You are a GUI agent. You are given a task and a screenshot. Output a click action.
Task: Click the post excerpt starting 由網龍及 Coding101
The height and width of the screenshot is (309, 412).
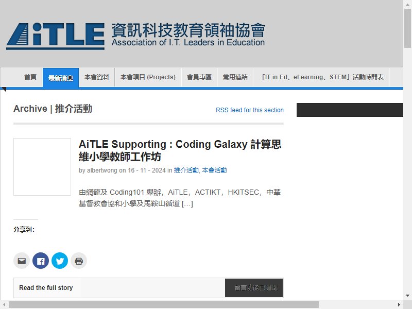180,198
